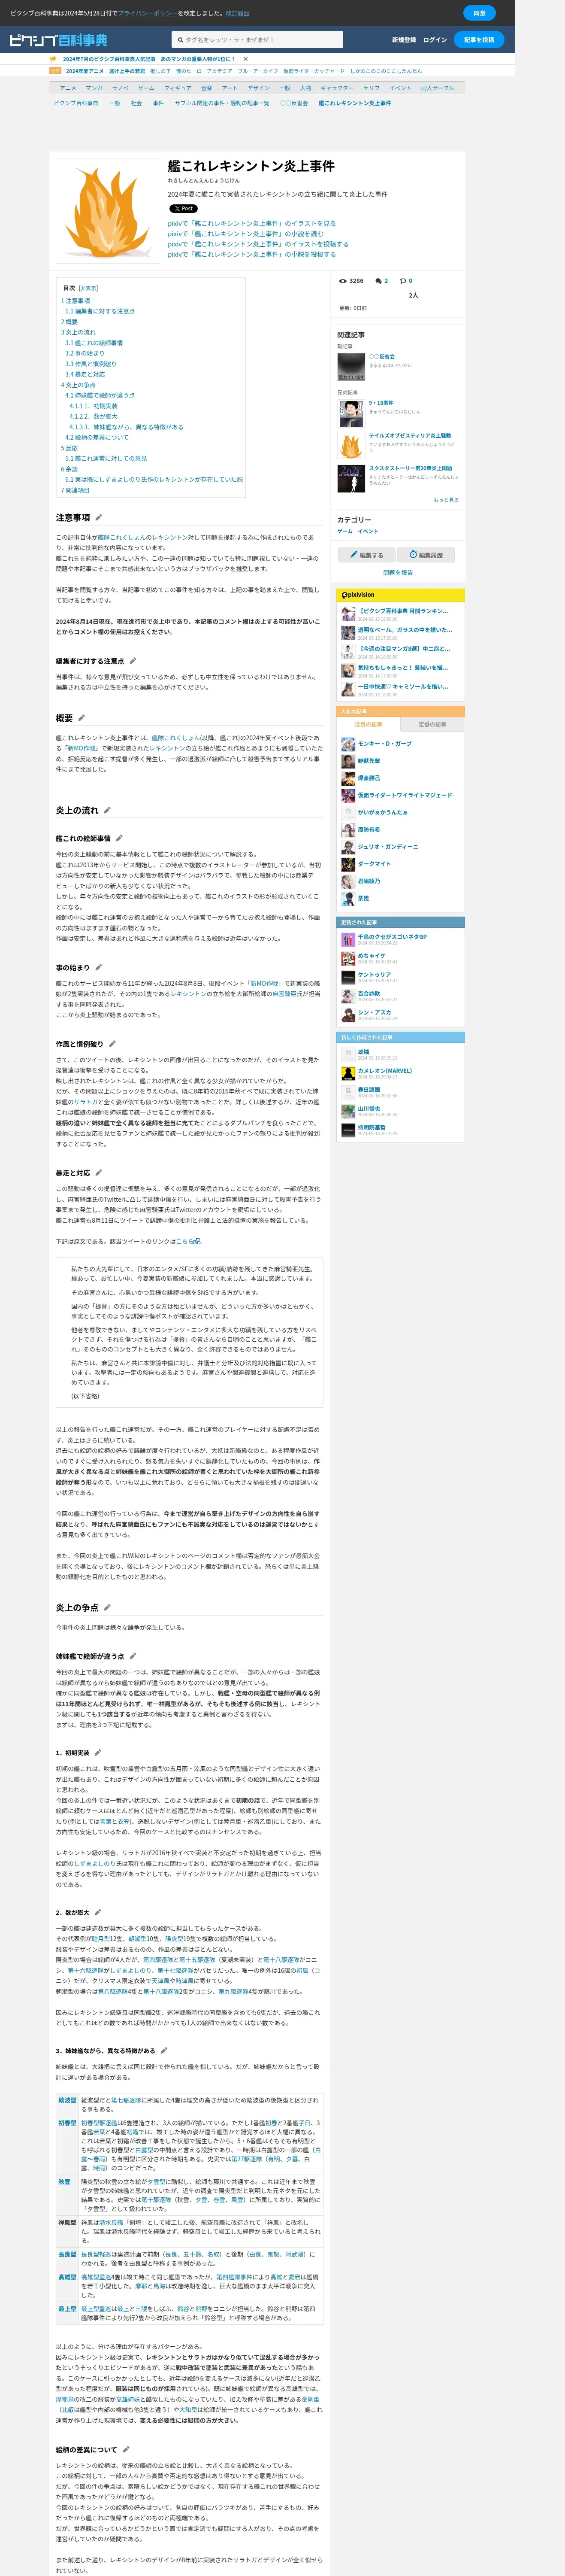Open the マンガ category menu item
Image resolution: width=565 pixels, height=2576 pixels.
click(94, 88)
